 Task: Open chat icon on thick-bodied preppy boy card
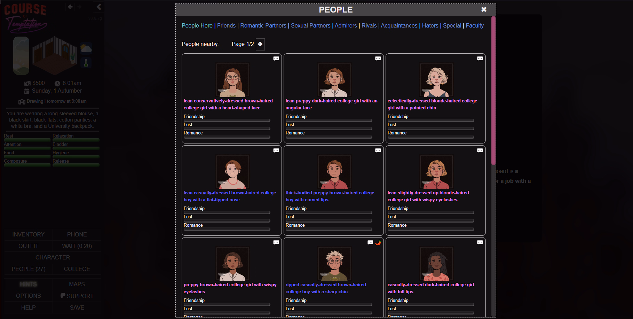[378, 150]
